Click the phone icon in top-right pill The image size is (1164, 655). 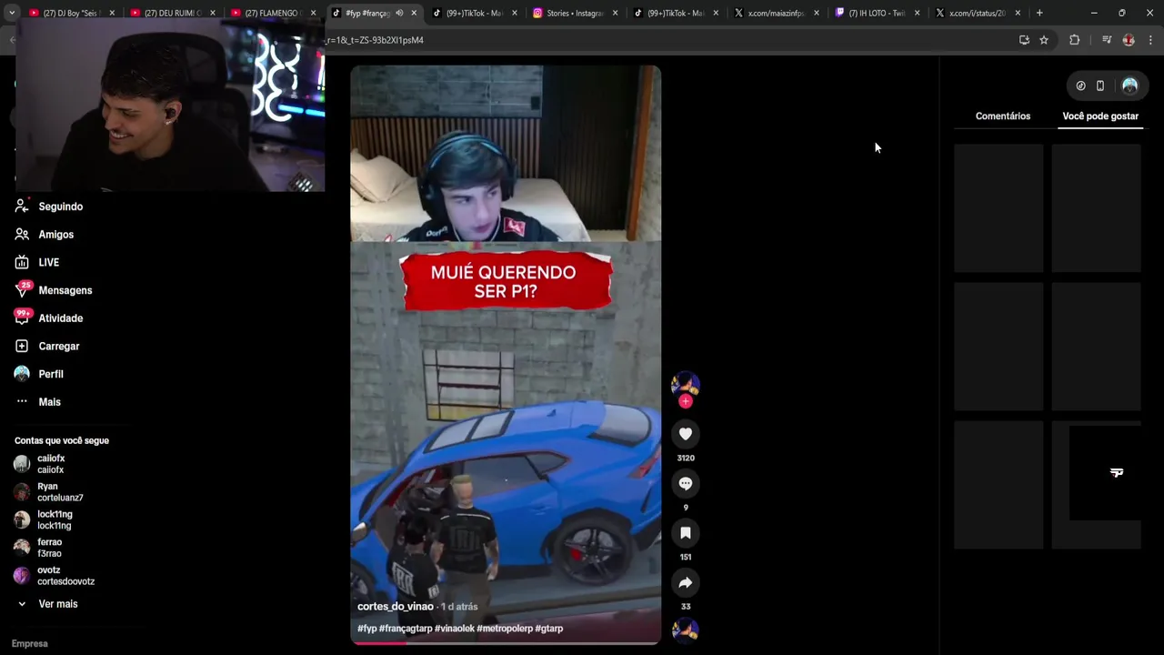[x=1100, y=86]
